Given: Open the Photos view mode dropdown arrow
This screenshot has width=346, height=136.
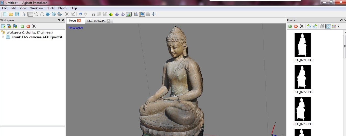Looking at the screenshot, I should pos(338,26).
